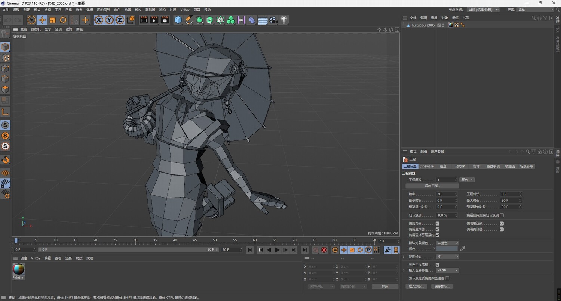This screenshot has height=301, width=561.
Task: Open Edit Render Settings clapperboard icon
Action: pos(165,20)
